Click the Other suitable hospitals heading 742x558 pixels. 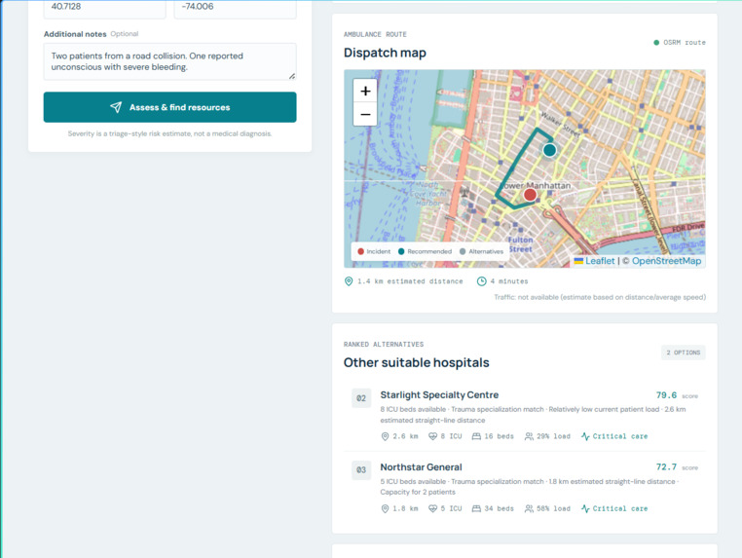(x=417, y=362)
